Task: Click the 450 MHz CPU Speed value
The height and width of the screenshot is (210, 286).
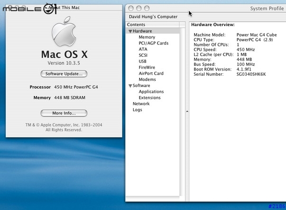Action: [246, 50]
